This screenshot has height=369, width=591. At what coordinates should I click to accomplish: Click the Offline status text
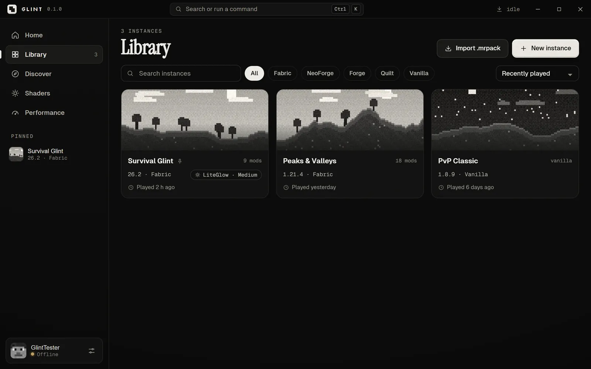coord(47,355)
